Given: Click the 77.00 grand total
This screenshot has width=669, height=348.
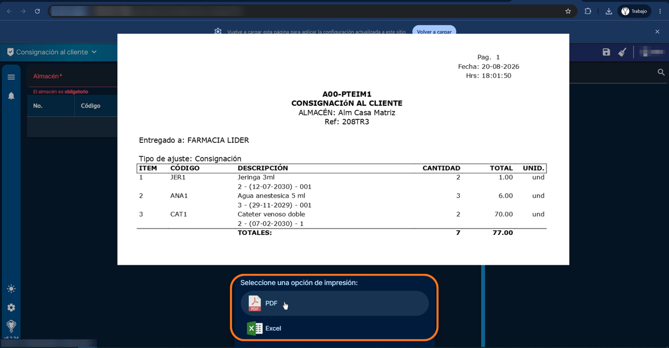Looking at the screenshot, I should [x=502, y=233].
